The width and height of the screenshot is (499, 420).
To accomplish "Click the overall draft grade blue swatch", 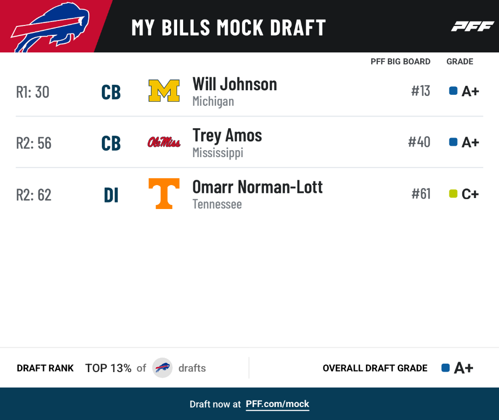I will point(446,368).
